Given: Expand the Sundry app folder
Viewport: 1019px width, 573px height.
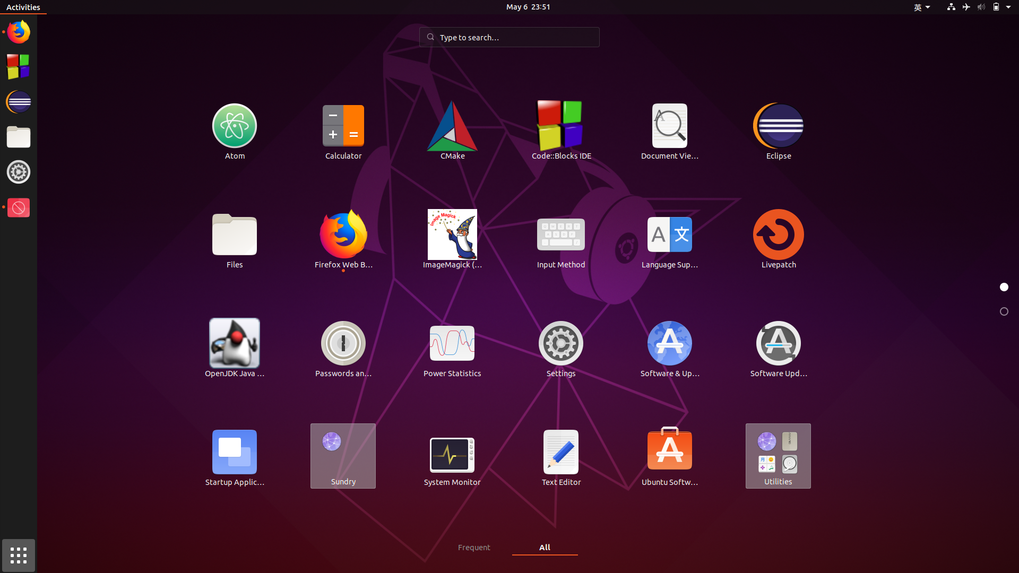Looking at the screenshot, I should [343, 456].
